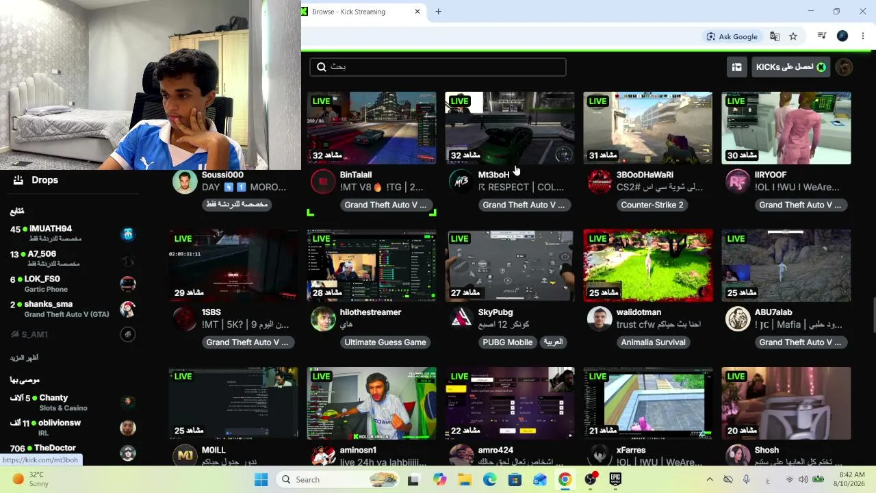
Task: Open SkyPubg live stream thumbnail
Action: 510,266
